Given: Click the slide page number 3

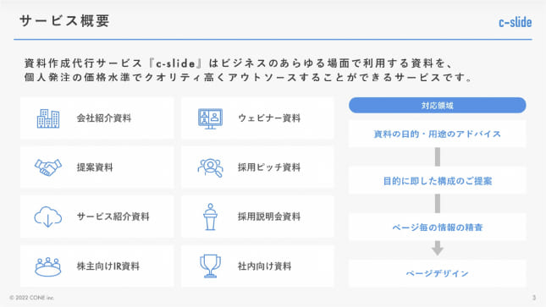Looking at the screenshot, I should click(534, 298).
